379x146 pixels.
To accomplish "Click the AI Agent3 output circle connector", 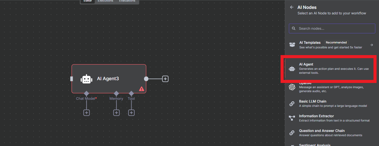I will pyautogui.click(x=146, y=79).
